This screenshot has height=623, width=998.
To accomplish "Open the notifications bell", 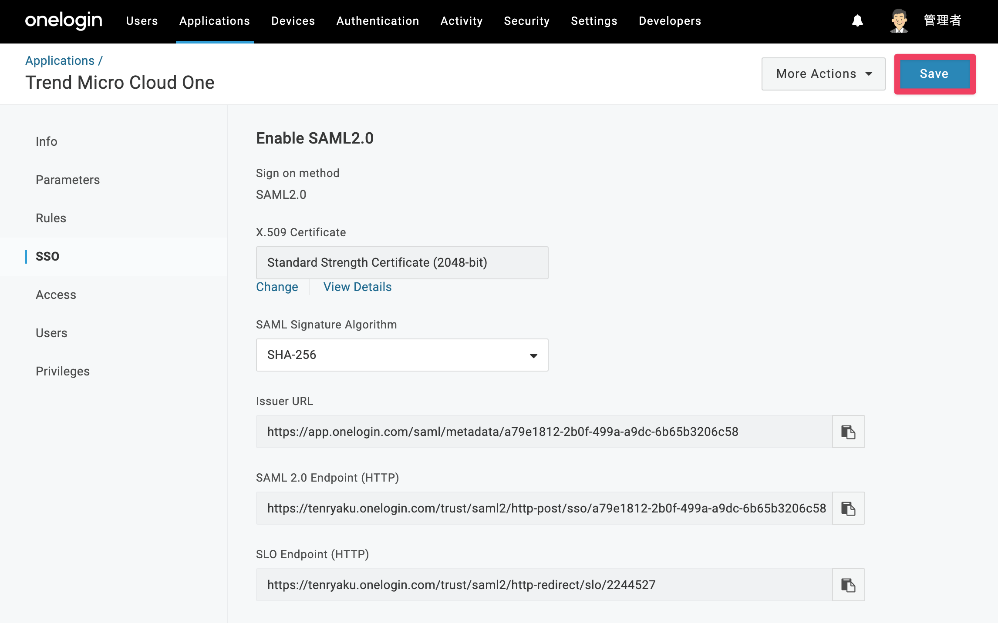I will pyautogui.click(x=857, y=20).
